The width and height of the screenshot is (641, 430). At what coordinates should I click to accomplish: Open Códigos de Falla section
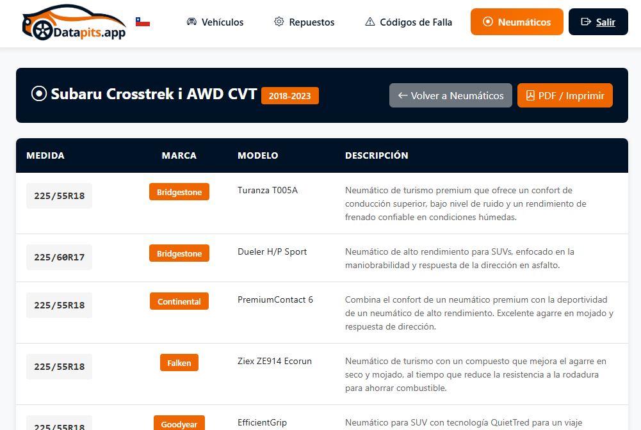pos(409,22)
